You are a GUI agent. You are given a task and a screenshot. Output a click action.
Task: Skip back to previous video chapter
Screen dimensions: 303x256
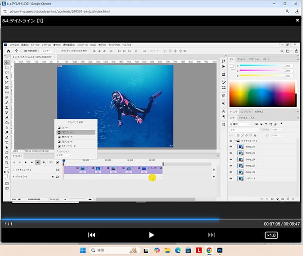coord(92,235)
